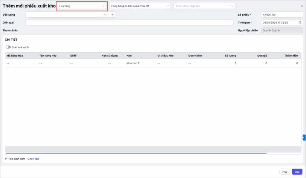
Task: Select the KHo bán 2 cell
Action: 140,63
